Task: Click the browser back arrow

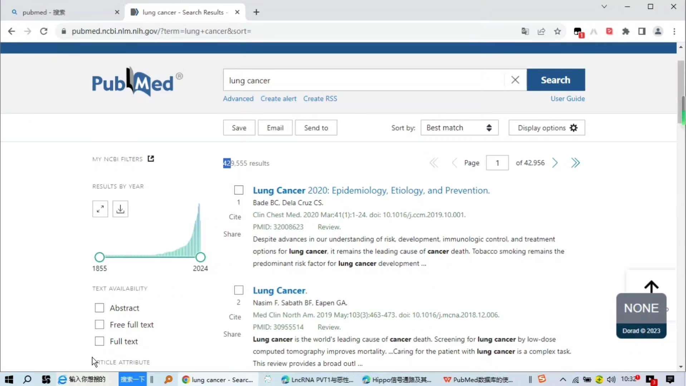Action: pos(11,31)
